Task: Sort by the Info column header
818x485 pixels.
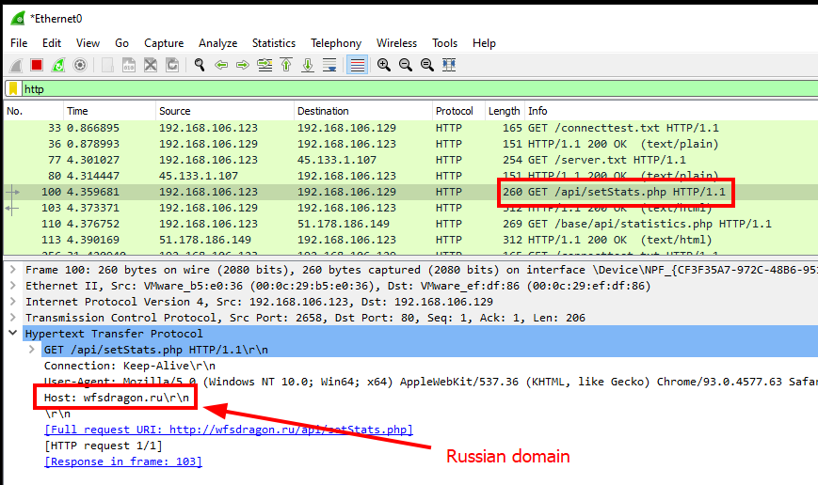Action: point(671,111)
